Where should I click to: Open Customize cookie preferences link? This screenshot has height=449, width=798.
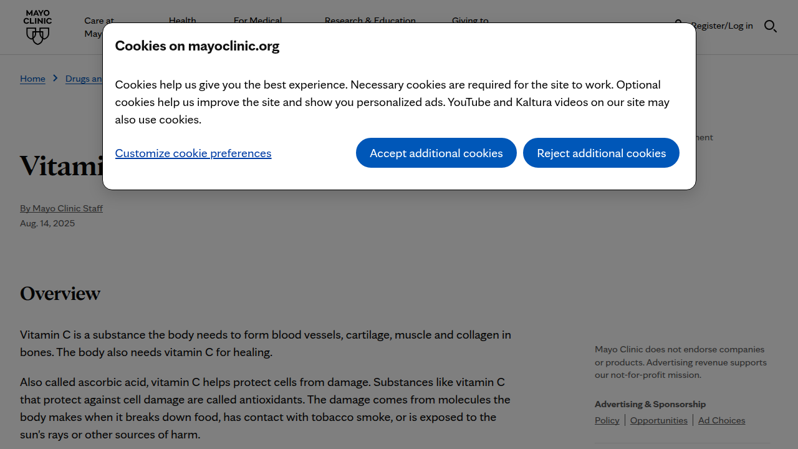click(x=193, y=153)
